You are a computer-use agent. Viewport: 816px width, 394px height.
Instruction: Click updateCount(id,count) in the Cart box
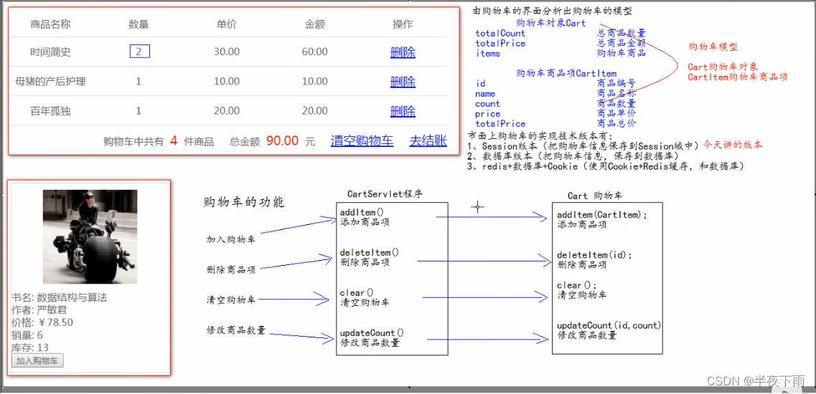609,325
